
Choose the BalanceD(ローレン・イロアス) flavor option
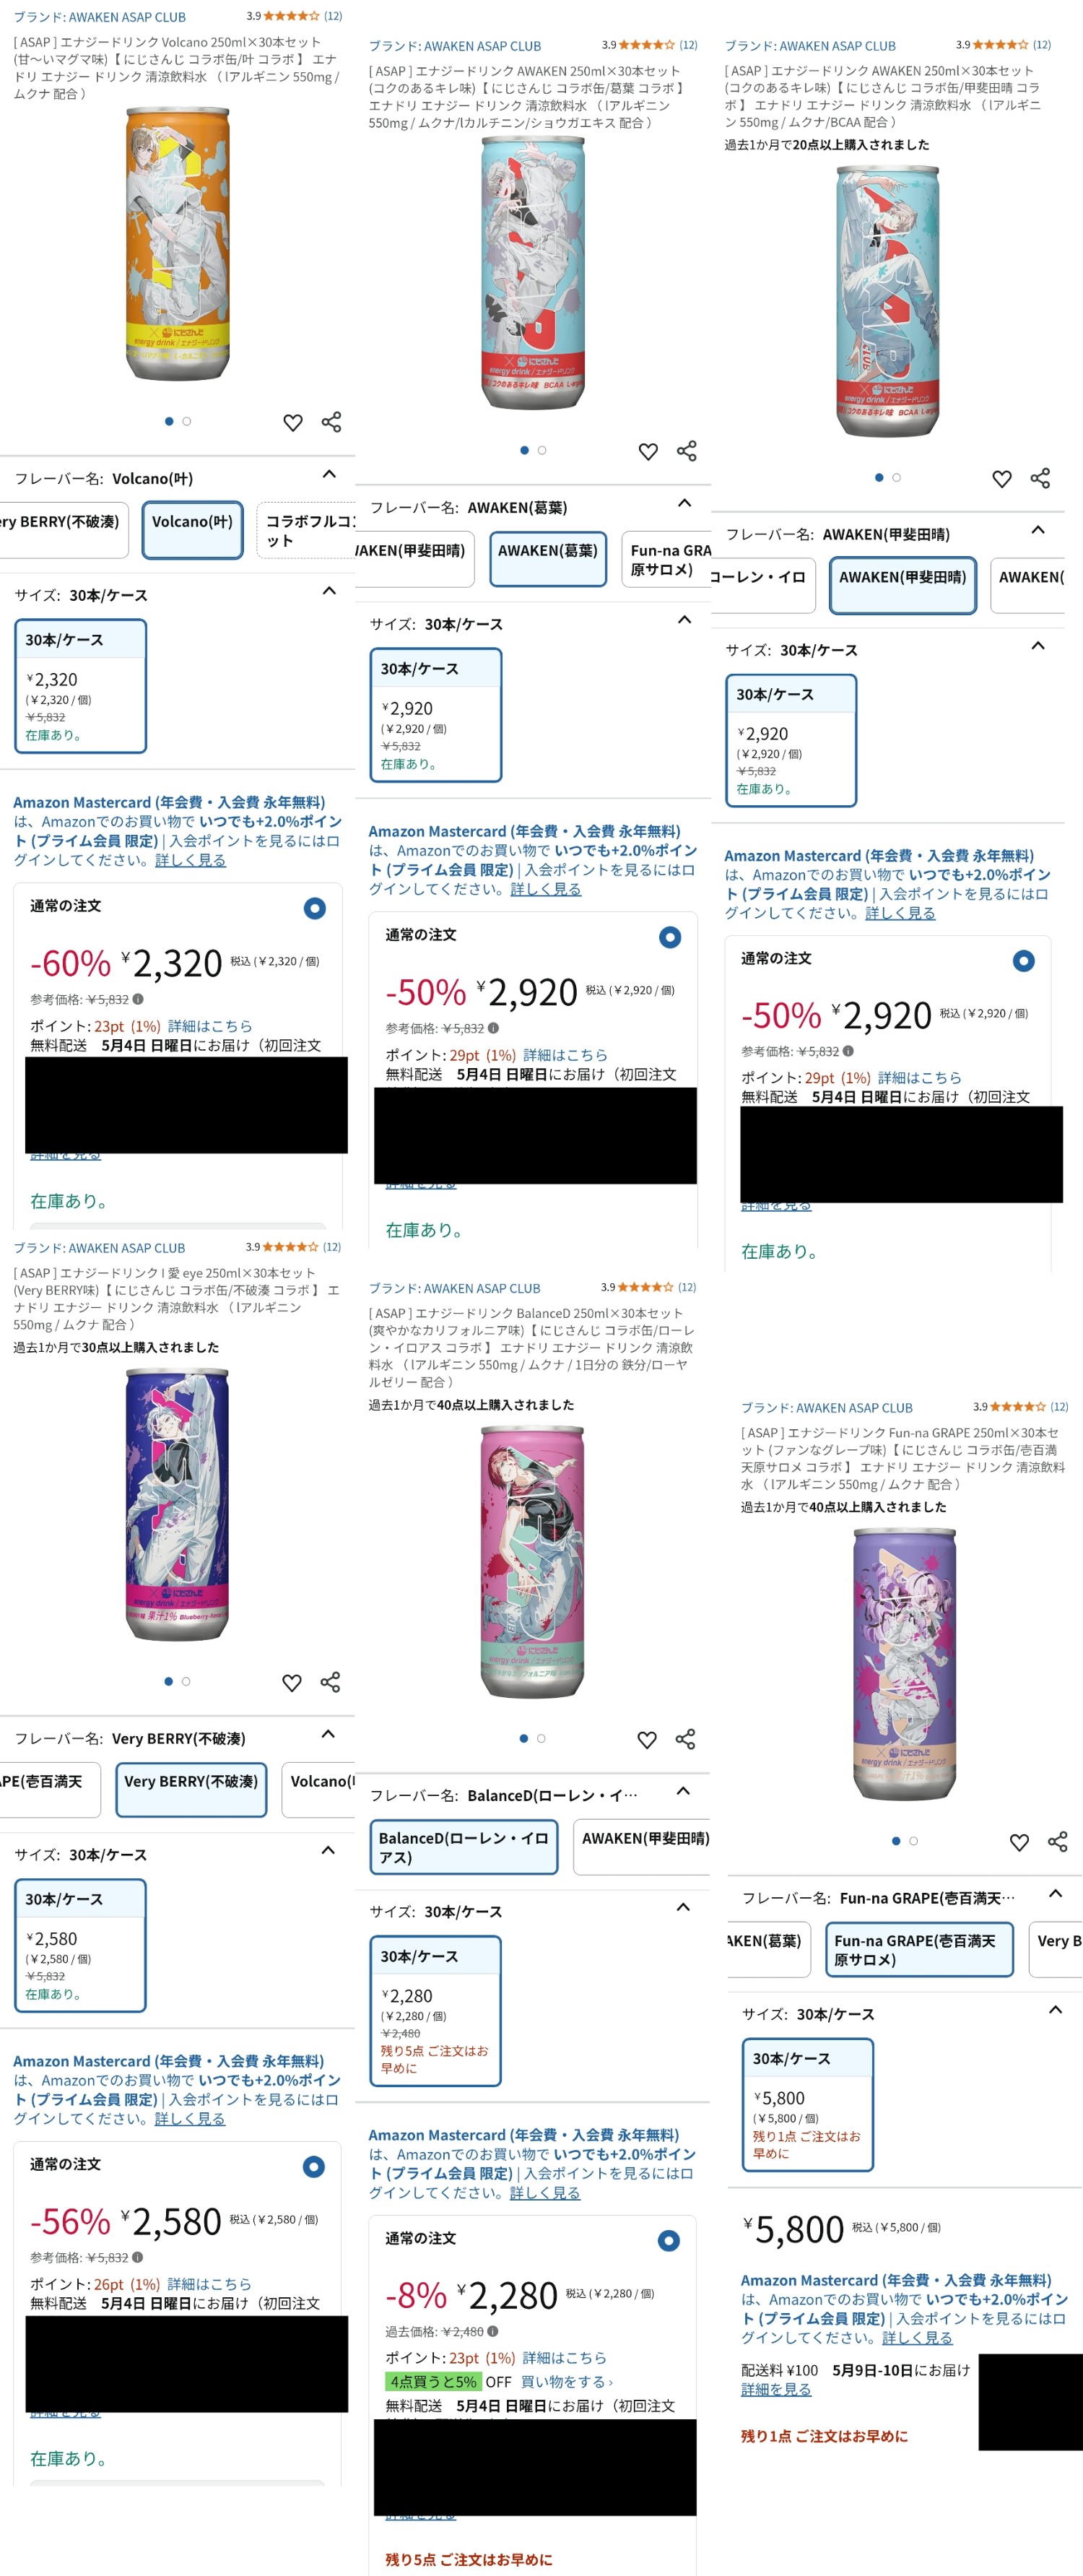click(463, 1847)
